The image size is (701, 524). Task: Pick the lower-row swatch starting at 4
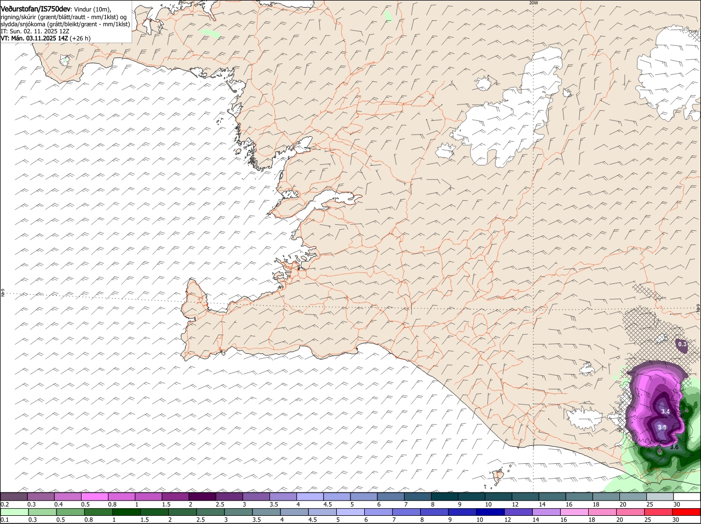(294, 512)
